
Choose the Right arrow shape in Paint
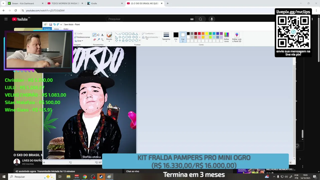tap(130, 37)
